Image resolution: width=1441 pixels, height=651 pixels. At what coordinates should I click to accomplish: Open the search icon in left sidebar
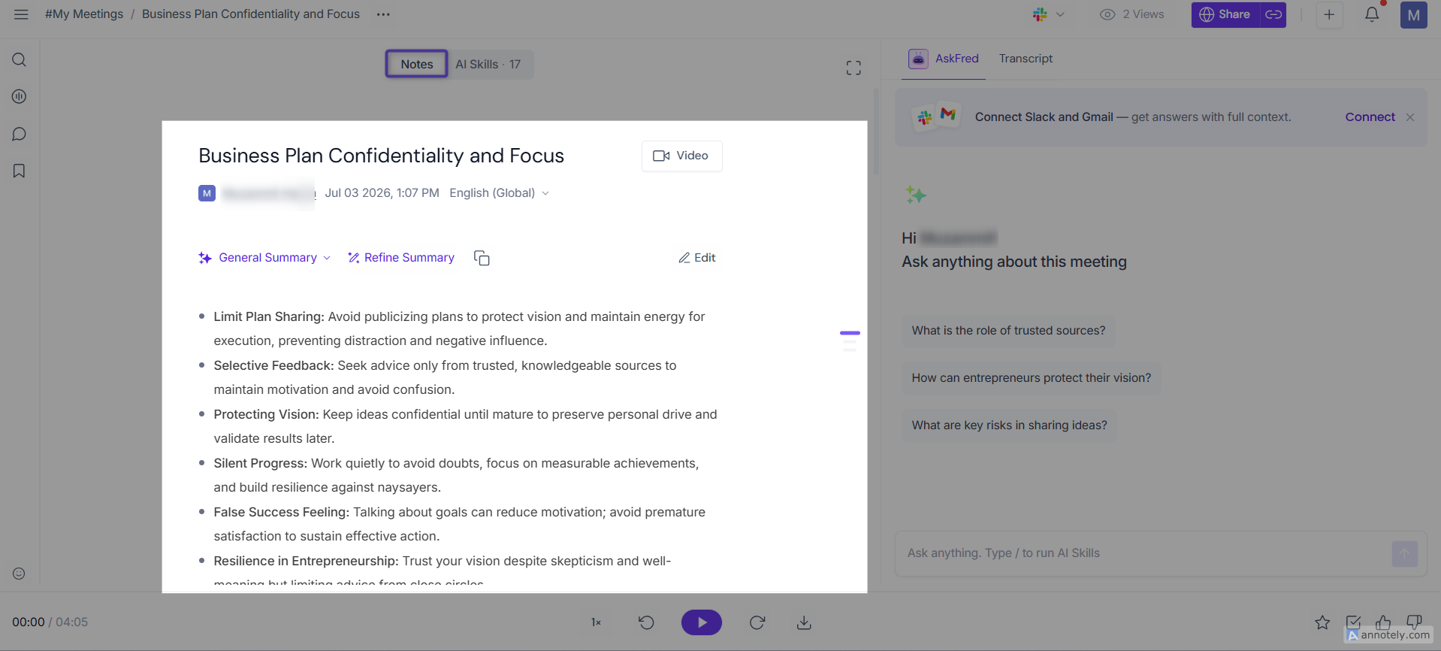click(x=20, y=60)
